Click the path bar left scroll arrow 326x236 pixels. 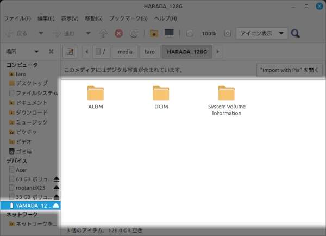coord(87,52)
